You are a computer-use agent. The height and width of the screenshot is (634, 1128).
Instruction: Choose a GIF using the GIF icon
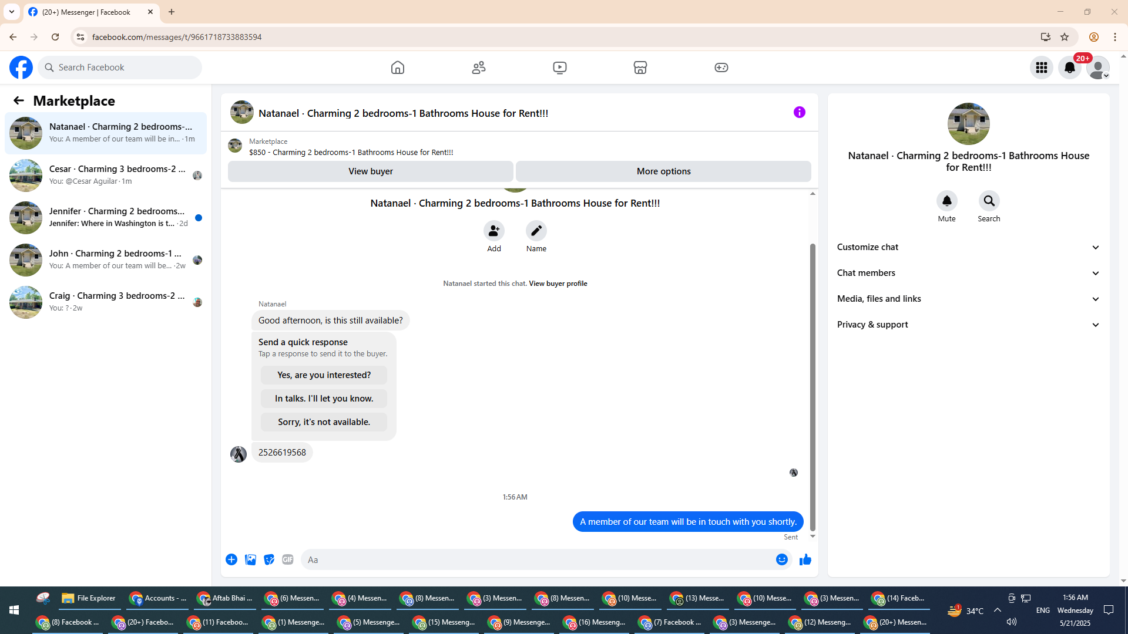point(287,559)
